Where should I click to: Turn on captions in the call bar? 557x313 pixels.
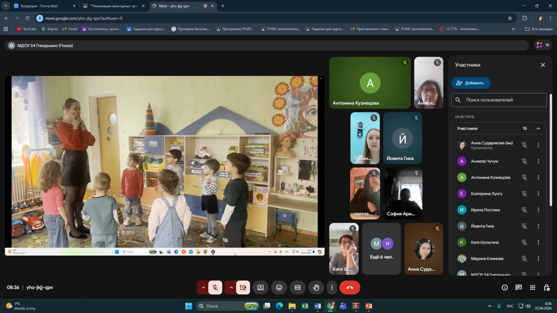point(297,288)
